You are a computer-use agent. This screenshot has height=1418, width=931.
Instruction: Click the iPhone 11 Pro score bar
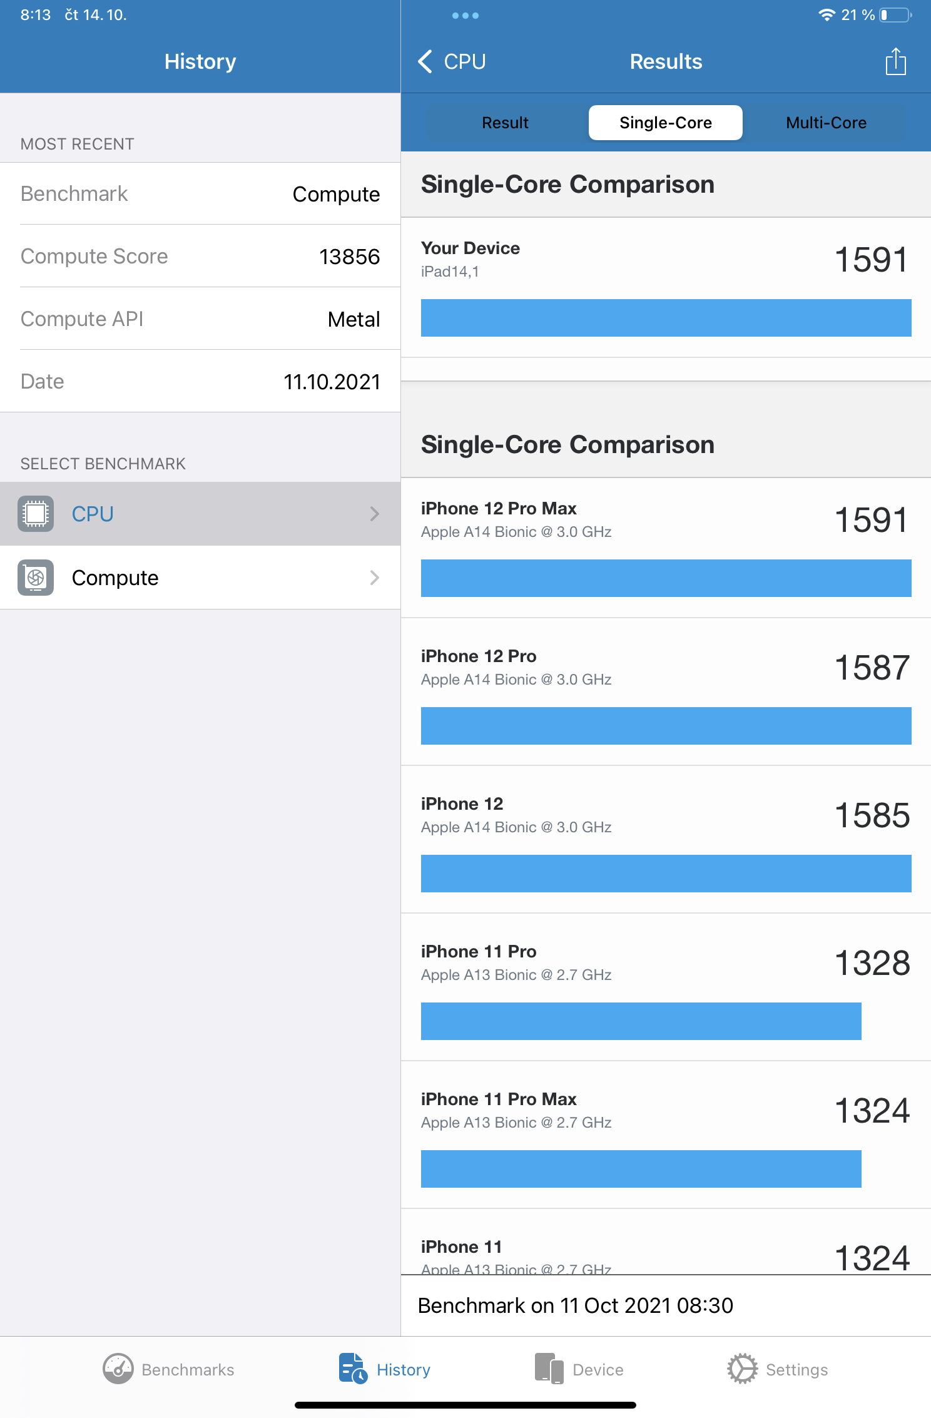click(x=641, y=1022)
